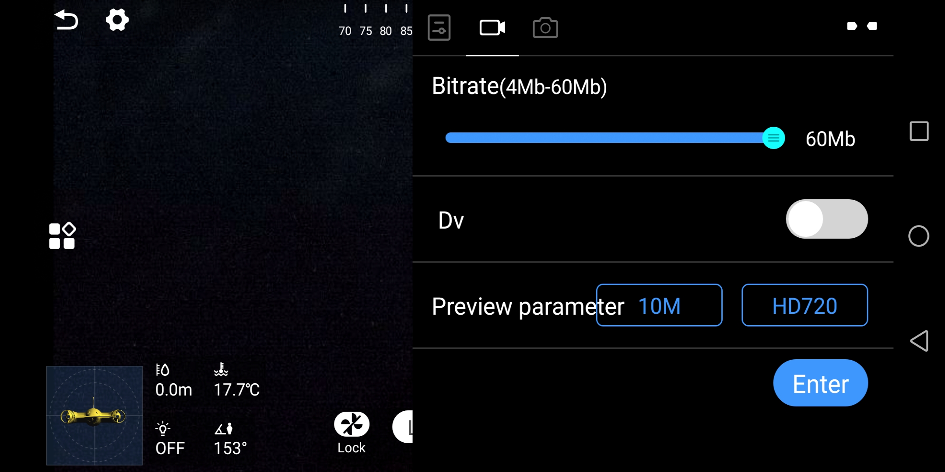Image resolution: width=945 pixels, height=472 pixels.
Task: Open the HD720 preview resolution selector
Action: click(804, 305)
